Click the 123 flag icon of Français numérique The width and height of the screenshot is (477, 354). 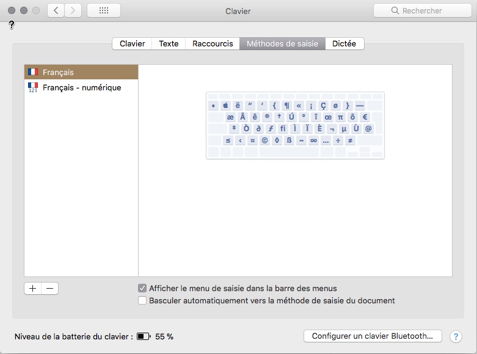(x=33, y=87)
